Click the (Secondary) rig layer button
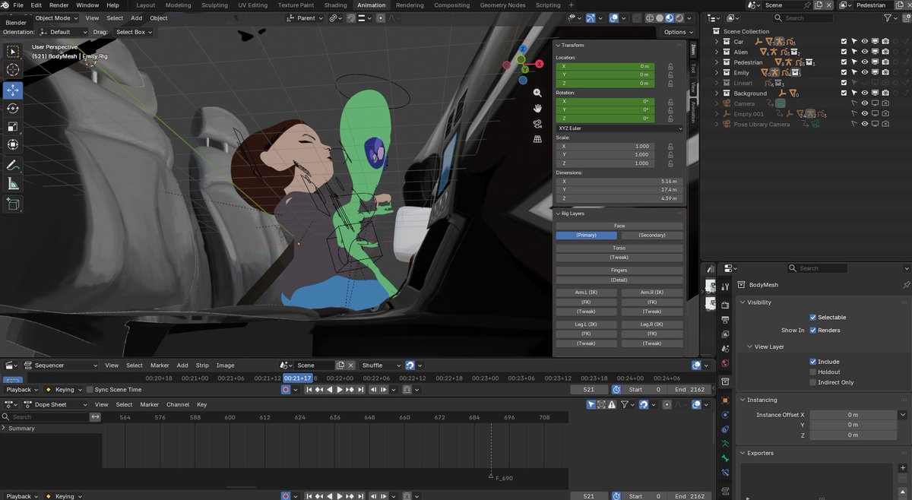Screen dimensions: 912x500 [x=652, y=236]
